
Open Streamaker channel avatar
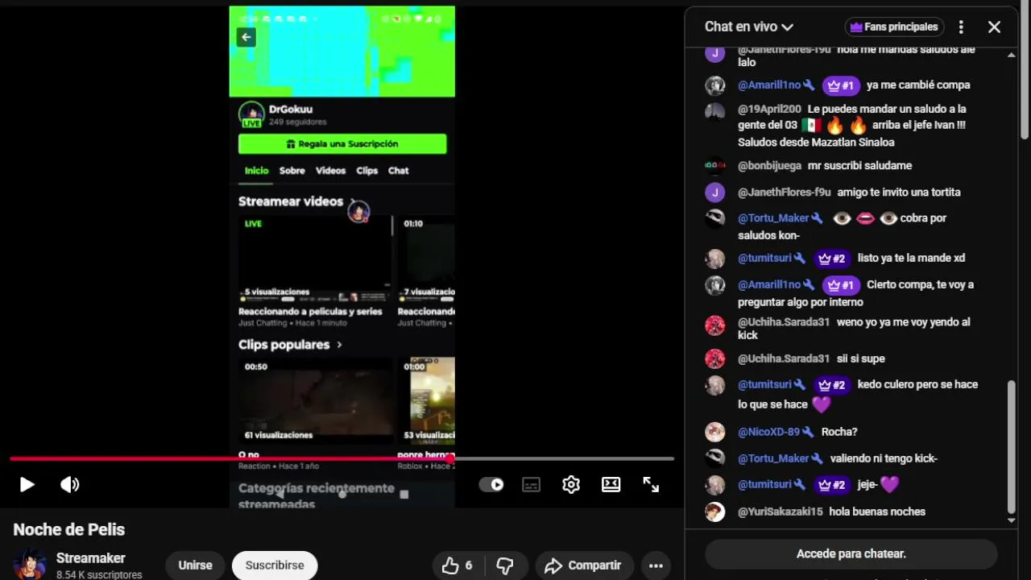30,565
